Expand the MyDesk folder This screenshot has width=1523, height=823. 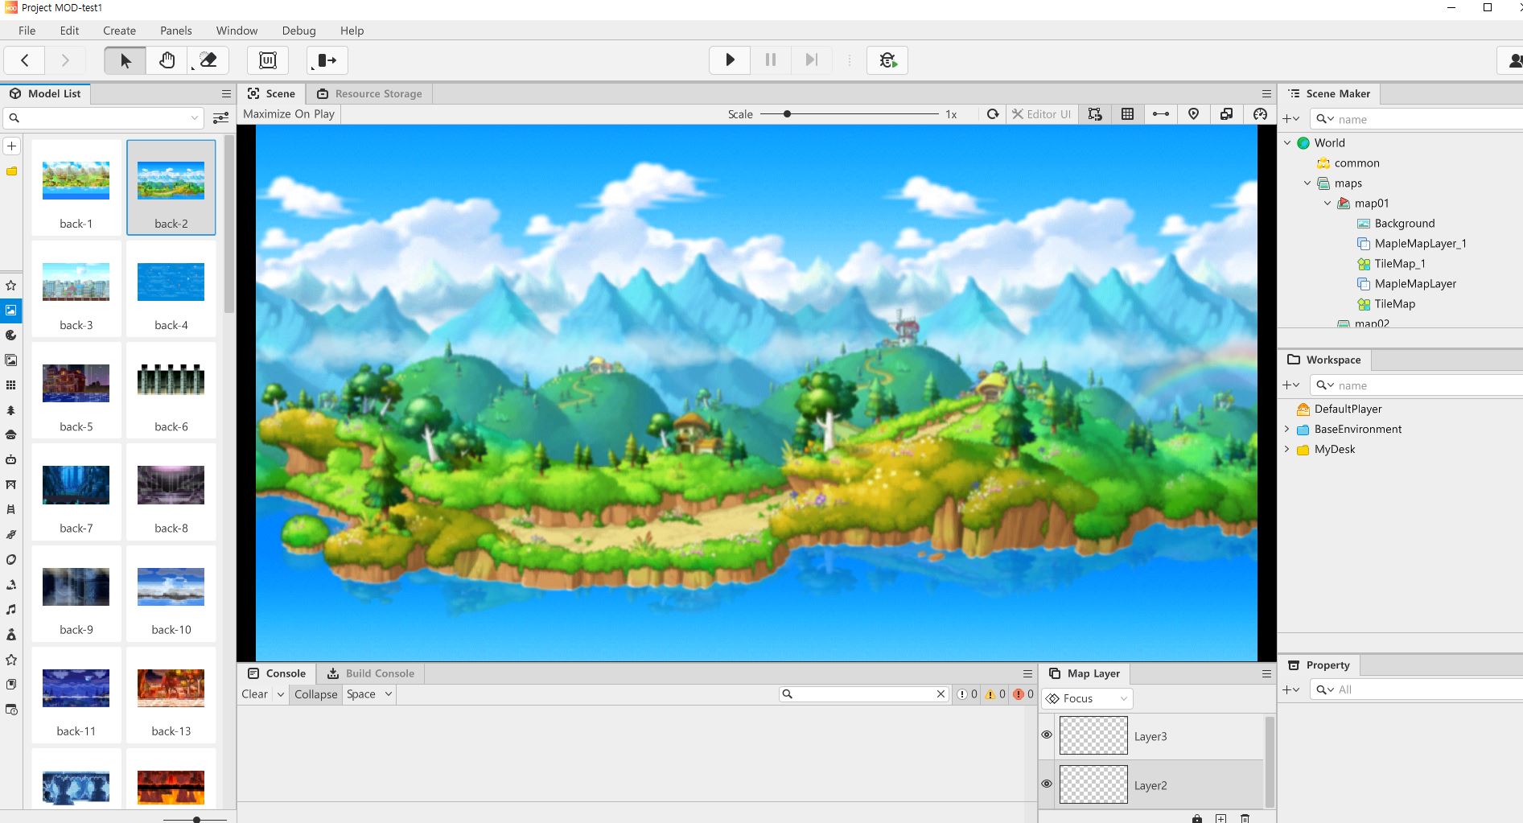click(x=1287, y=449)
